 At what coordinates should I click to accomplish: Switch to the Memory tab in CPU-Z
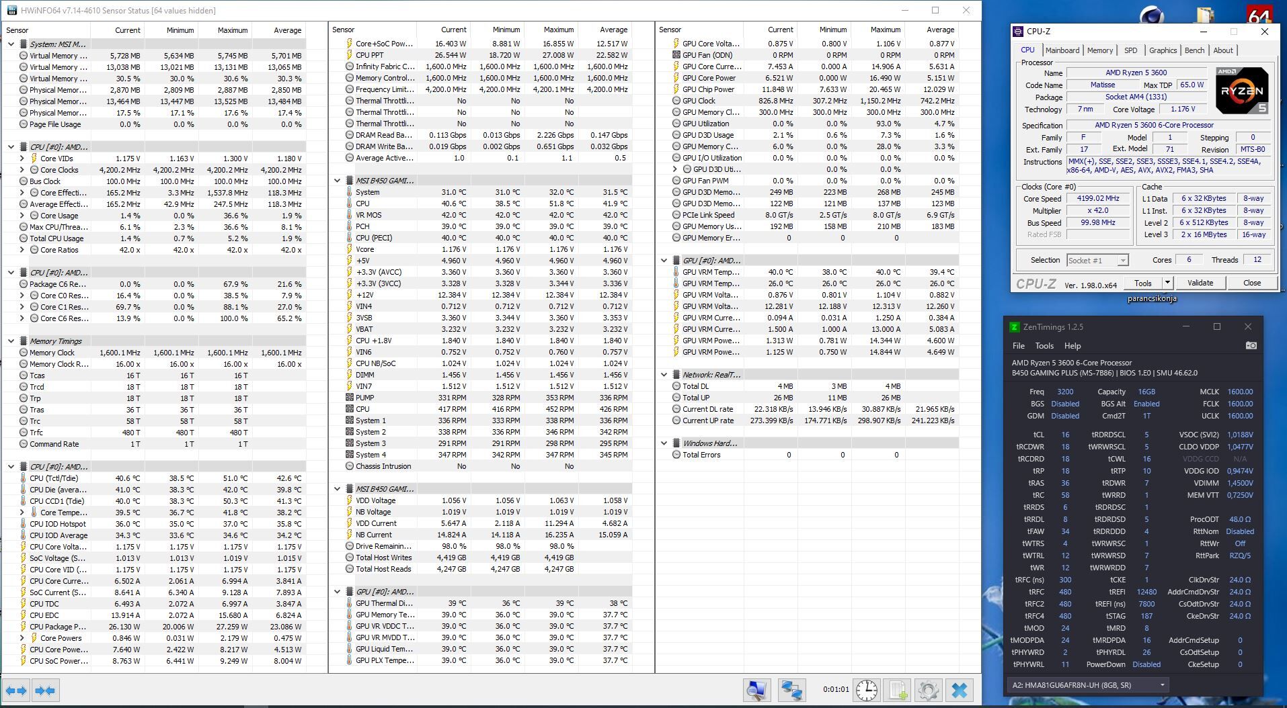[1099, 50]
